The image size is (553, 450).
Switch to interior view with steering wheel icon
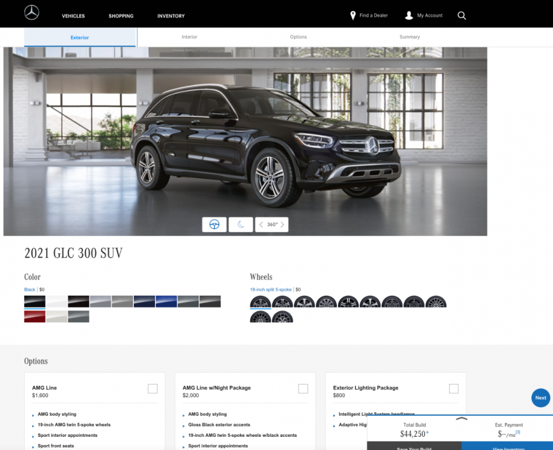click(214, 224)
